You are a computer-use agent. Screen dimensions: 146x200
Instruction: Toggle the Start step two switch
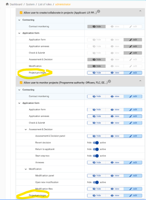(x=96, y=156)
